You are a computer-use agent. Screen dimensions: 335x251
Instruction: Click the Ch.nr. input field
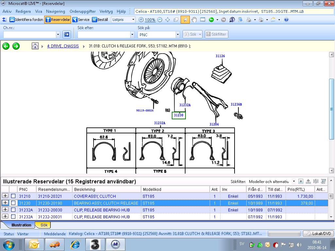pos(29,34)
